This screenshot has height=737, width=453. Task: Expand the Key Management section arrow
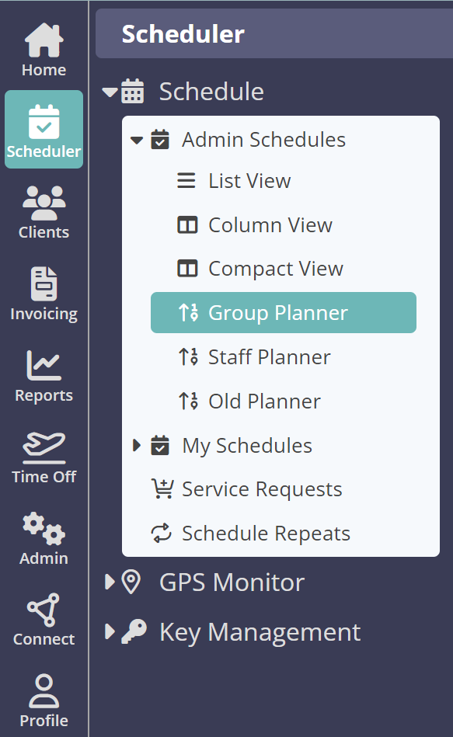pyautogui.click(x=110, y=631)
